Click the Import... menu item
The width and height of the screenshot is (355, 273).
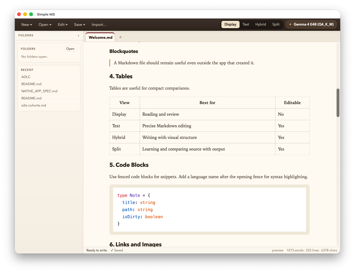click(99, 25)
